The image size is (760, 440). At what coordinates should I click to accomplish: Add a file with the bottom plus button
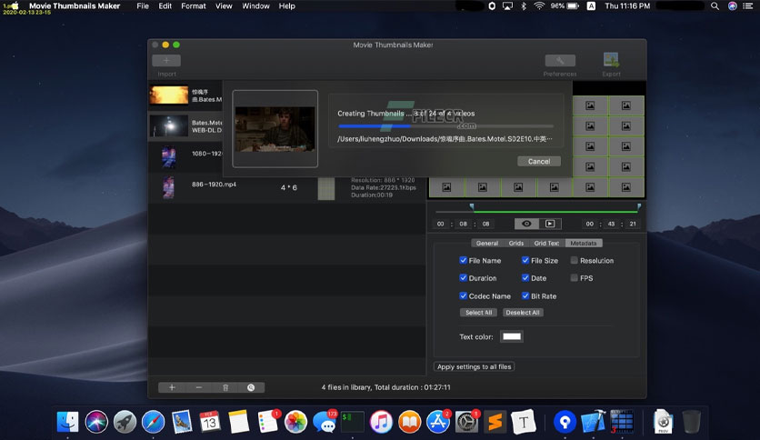click(172, 387)
